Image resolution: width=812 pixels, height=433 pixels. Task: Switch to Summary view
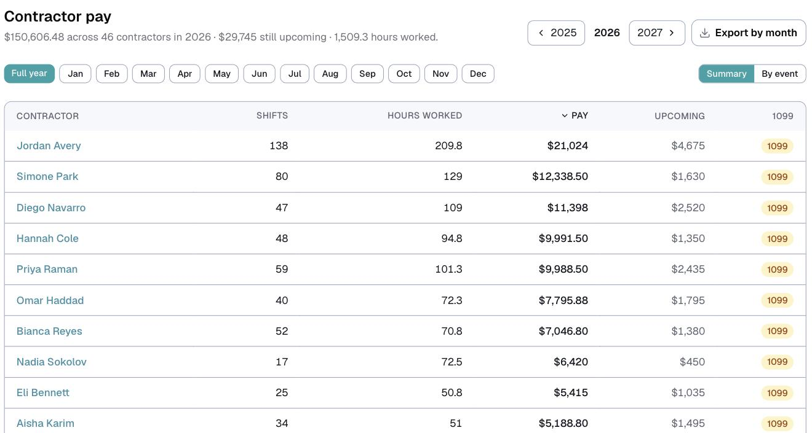726,74
